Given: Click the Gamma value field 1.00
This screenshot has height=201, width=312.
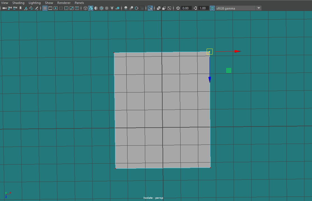Looking at the screenshot, I should pos(203,8).
